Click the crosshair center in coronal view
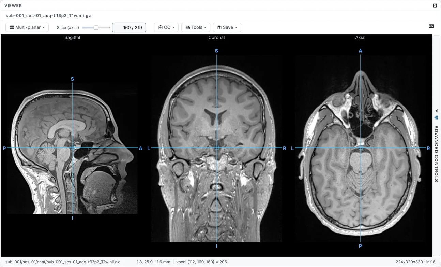This screenshot has width=441, height=267. point(216,148)
